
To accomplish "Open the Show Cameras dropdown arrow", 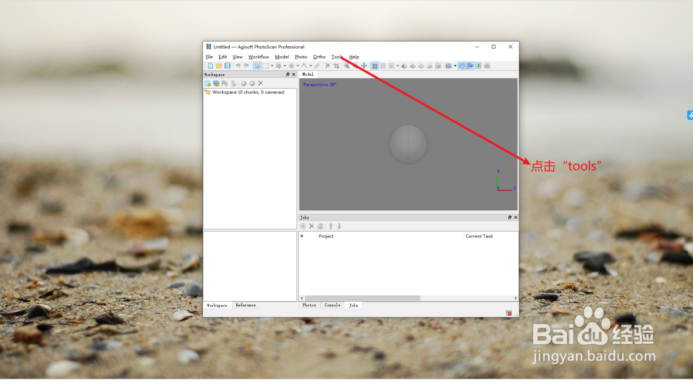I will point(455,66).
